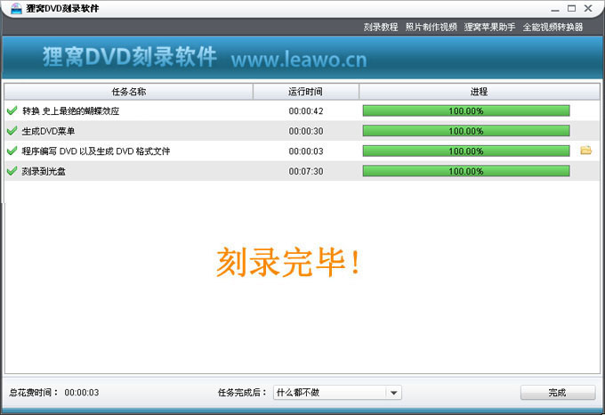Click the green checkmark beside 刻录到光盘
The image size is (605, 415).
[12, 171]
